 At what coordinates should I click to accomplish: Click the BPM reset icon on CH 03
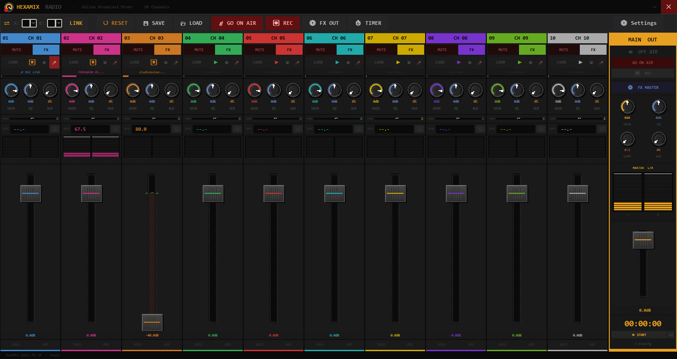[x=176, y=129]
